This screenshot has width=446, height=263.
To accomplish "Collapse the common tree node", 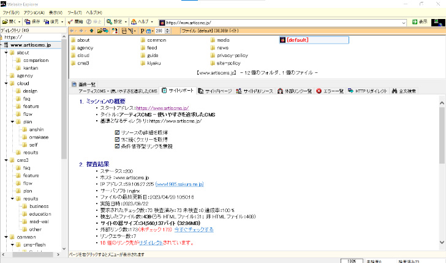I will pos(6,237).
